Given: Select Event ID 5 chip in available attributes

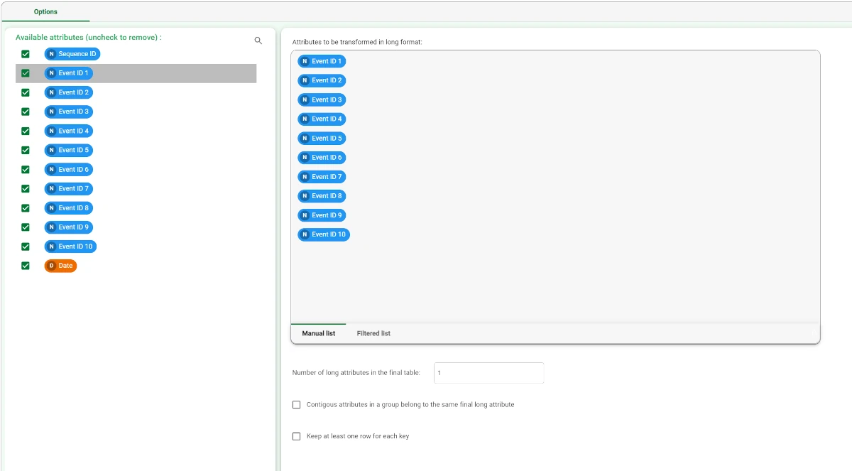Looking at the screenshot, I should point(69,150).
